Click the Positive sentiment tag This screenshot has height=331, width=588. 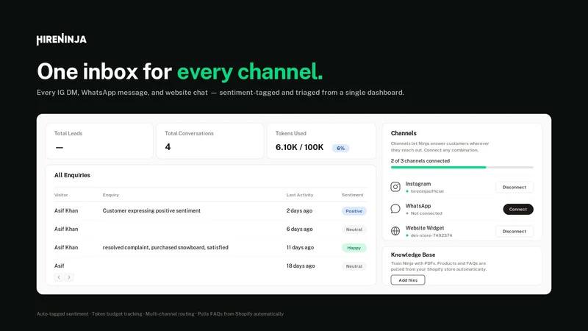click(x=354, y=211)
